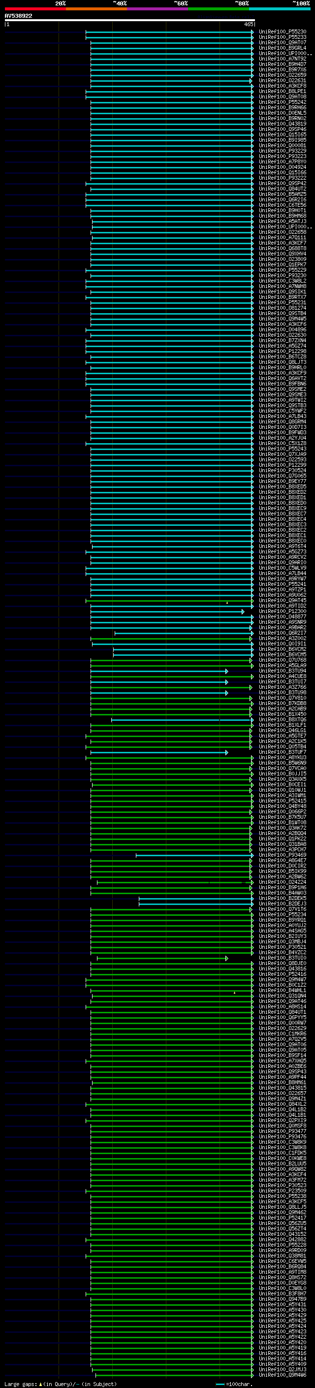Image resolution: width=315 pixels, height=1388 pixels.
Task: Select hit label UniRef100_P55238
Action: [x=282, y=1197]
